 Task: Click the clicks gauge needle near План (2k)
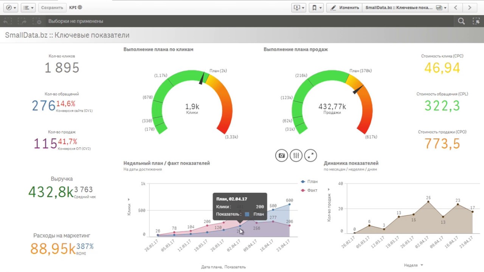tap(202, 78)
